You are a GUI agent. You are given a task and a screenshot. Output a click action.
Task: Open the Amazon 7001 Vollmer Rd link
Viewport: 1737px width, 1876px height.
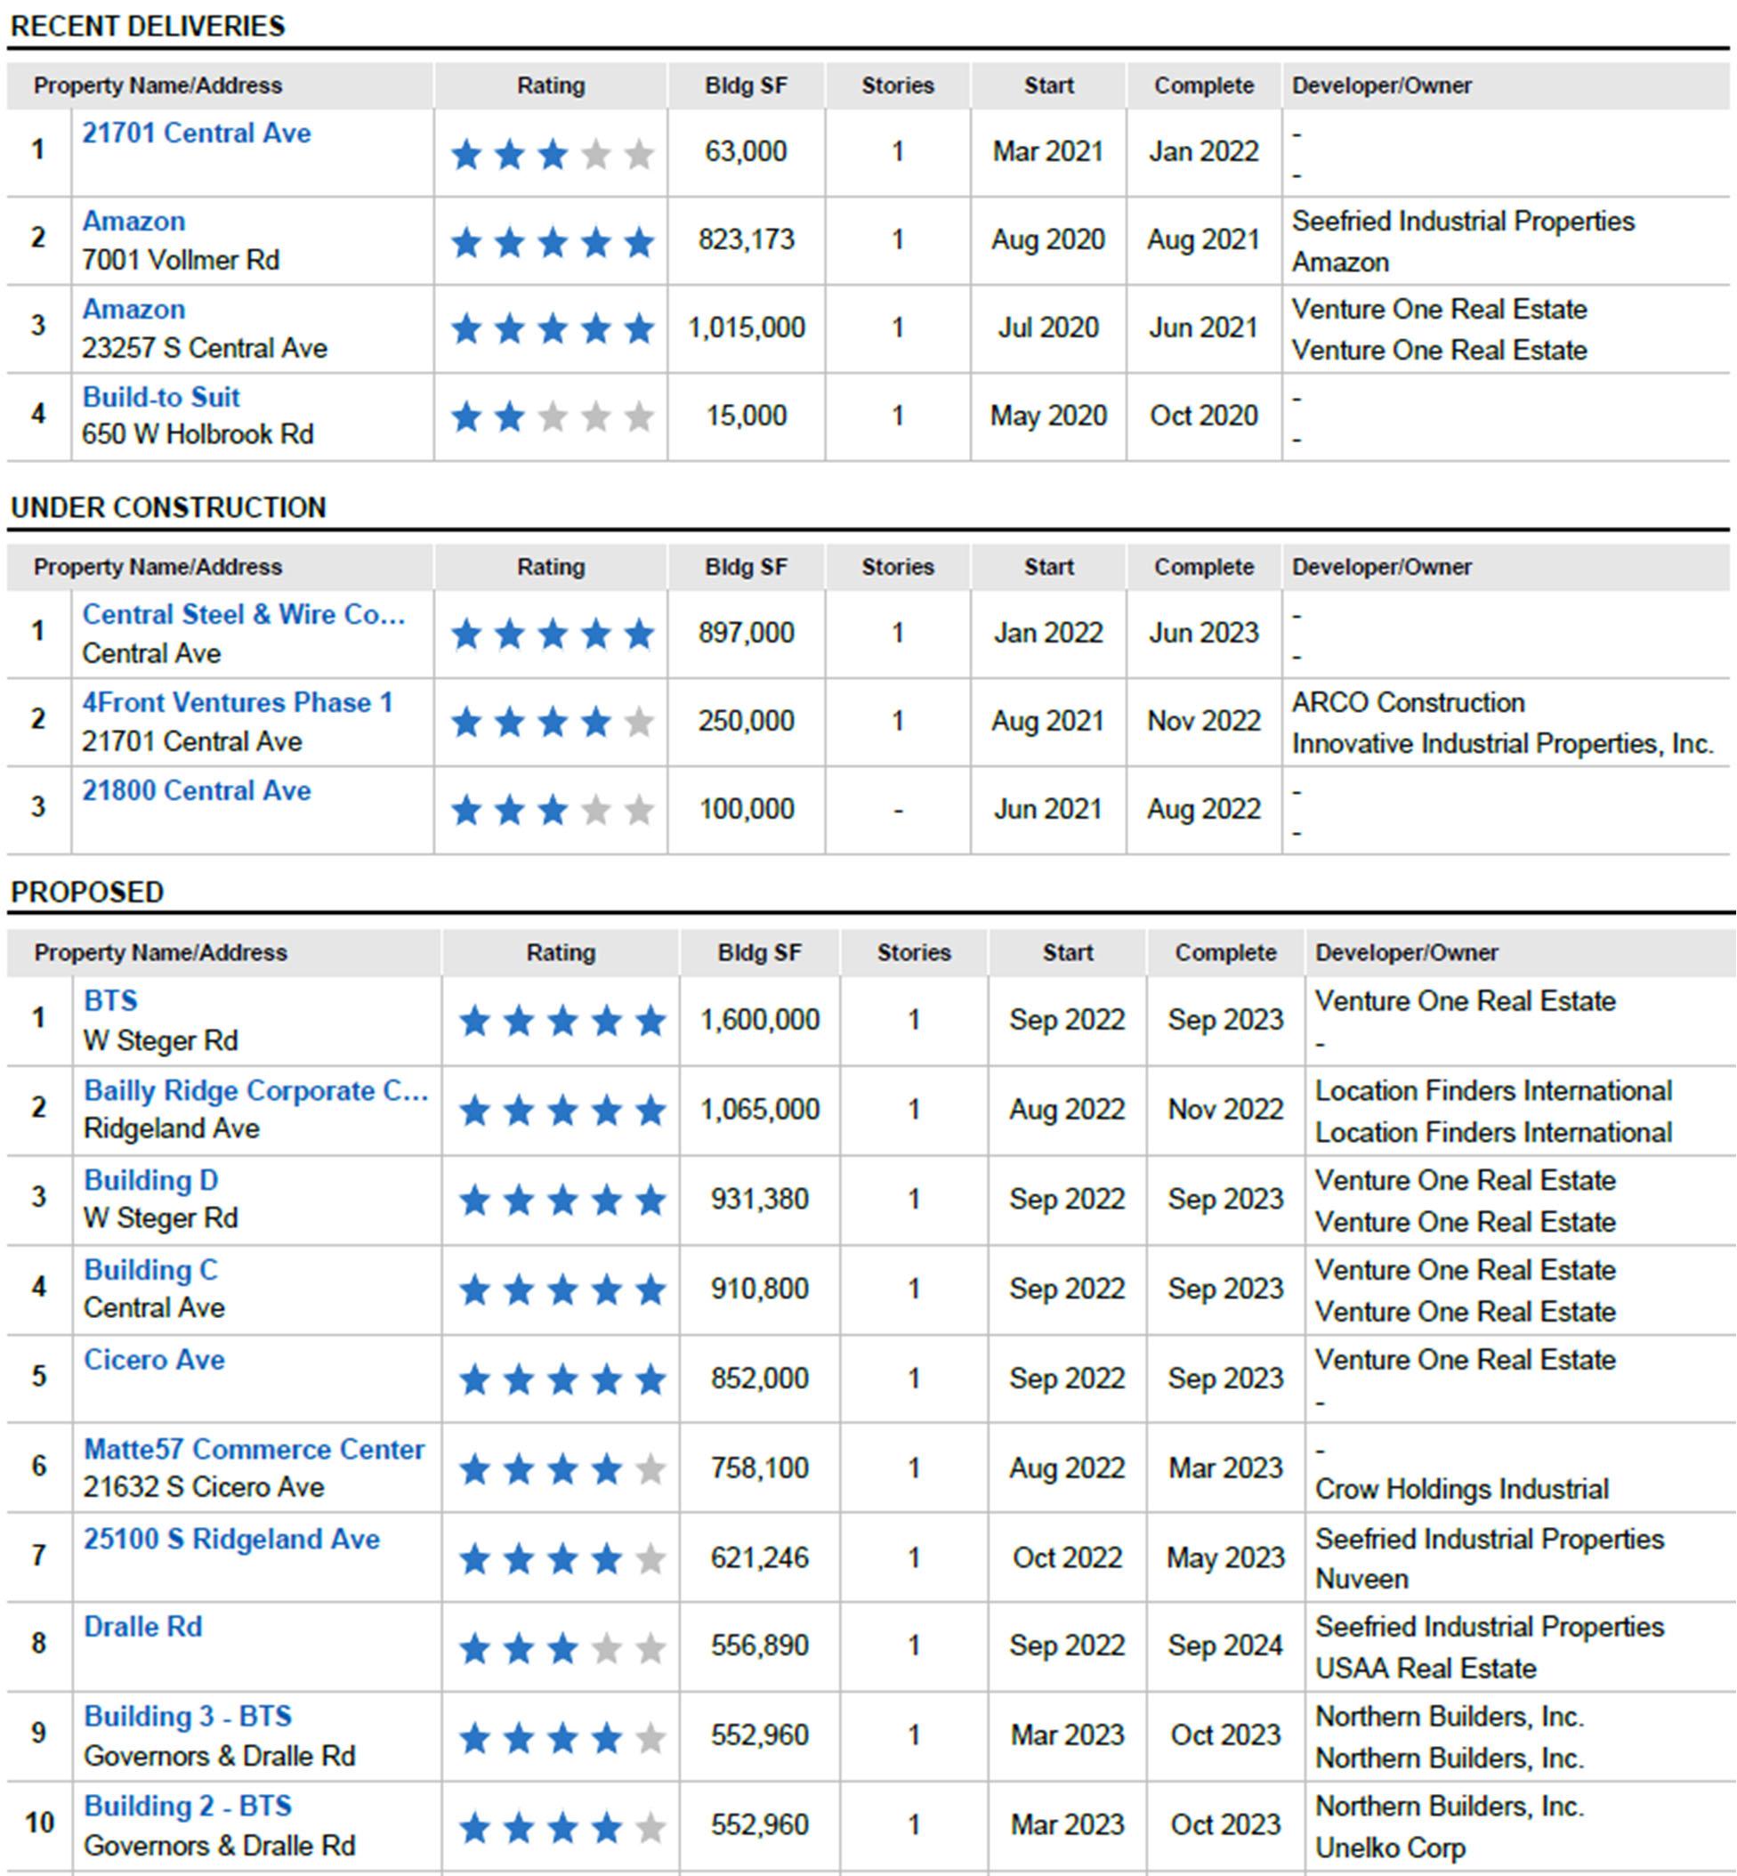(x=133, y=221)
